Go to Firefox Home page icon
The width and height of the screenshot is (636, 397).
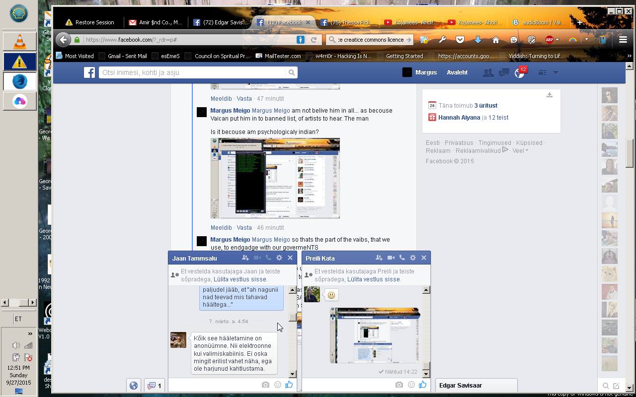point(496,40)
